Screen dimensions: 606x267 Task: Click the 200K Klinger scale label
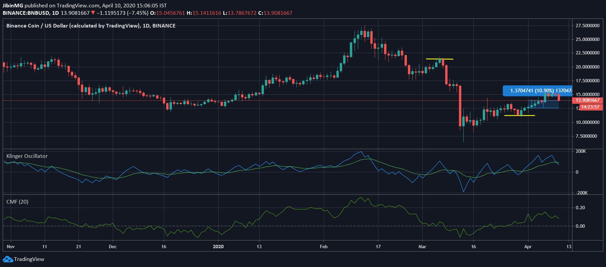[x=581, y=151]
